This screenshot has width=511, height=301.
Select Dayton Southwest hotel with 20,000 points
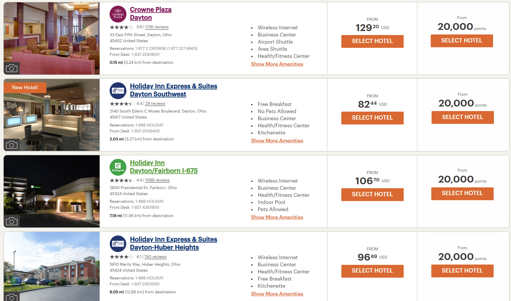pyautogui.click(x=463, y=117)
